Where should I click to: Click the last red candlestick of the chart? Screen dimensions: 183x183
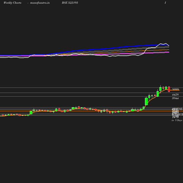click(x=169, y=89)
